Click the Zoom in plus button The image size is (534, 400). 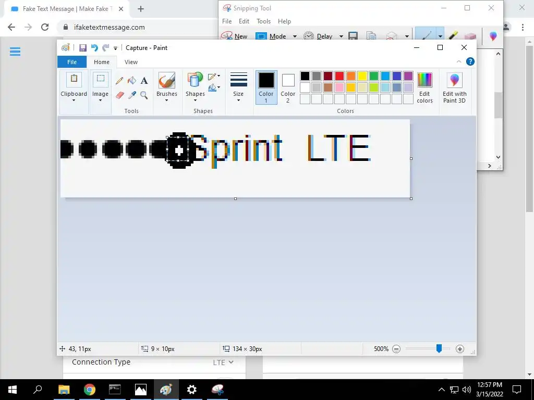(460, 349)
